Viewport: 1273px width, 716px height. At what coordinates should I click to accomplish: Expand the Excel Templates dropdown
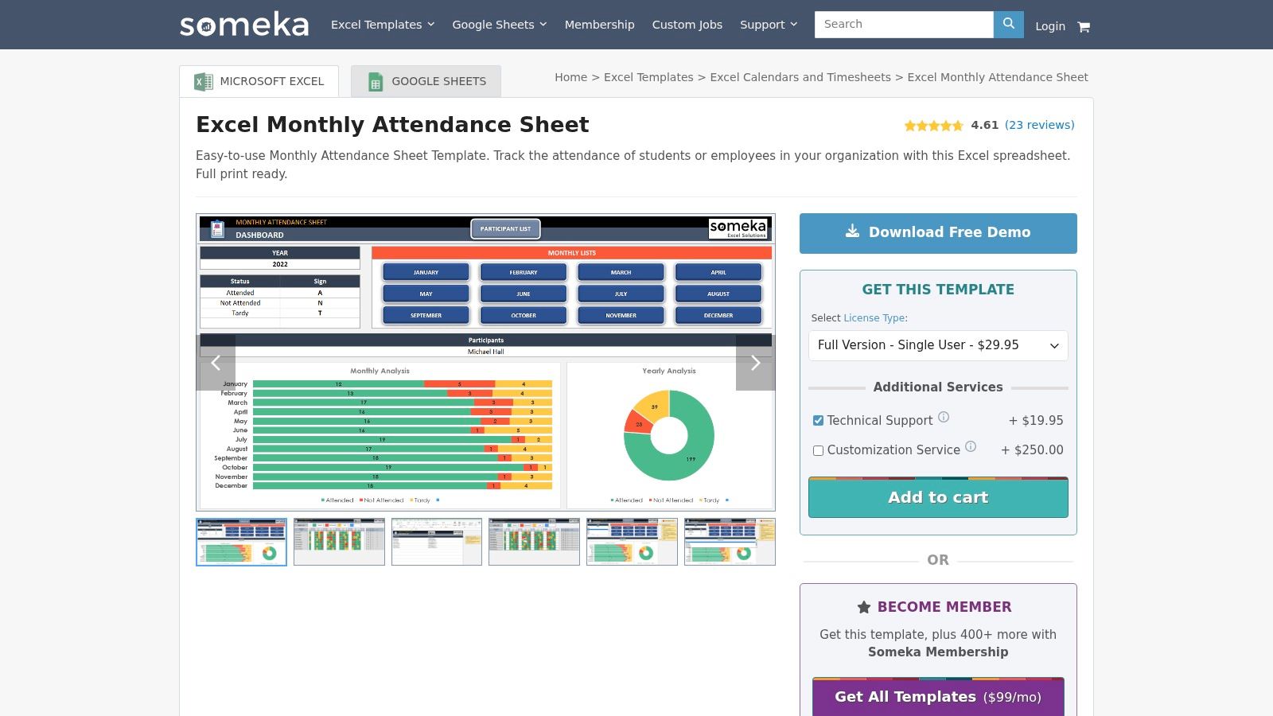[430, 25]
